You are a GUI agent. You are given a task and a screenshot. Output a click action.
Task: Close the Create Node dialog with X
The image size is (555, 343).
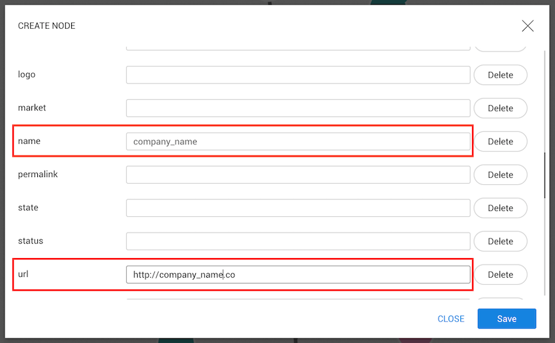click(x=528, y=26)
